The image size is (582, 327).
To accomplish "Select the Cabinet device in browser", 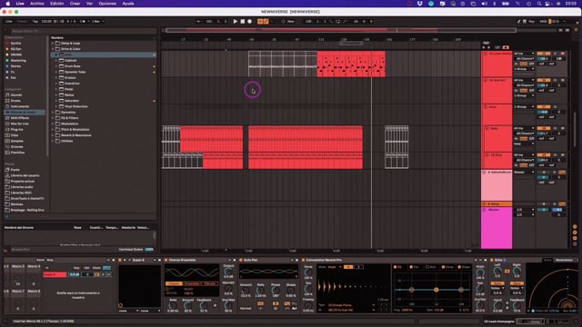I will pyautogui.click(x=71, y=61).
